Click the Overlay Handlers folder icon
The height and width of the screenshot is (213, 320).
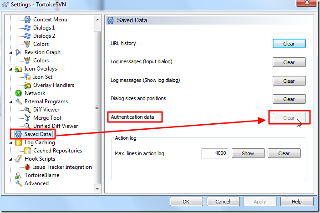point(27,85)
